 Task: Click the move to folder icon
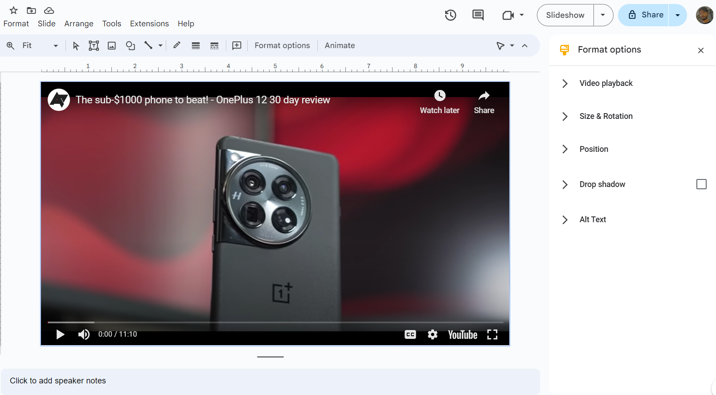click(x=31, y=10)
